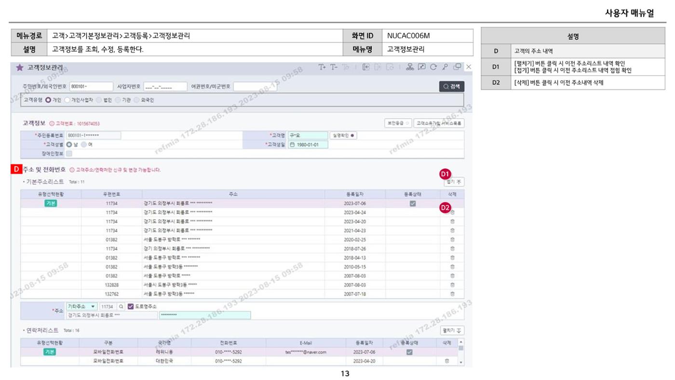
Task: Click the 국가명 column header
Action: 164,342
